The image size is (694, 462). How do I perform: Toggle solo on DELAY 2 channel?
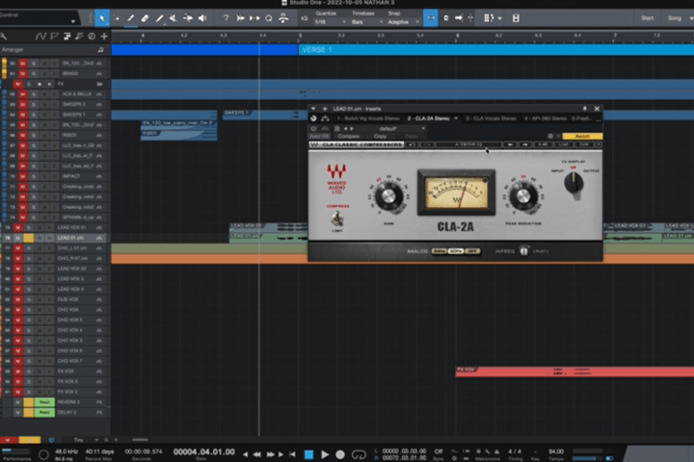tap(28, 413)
